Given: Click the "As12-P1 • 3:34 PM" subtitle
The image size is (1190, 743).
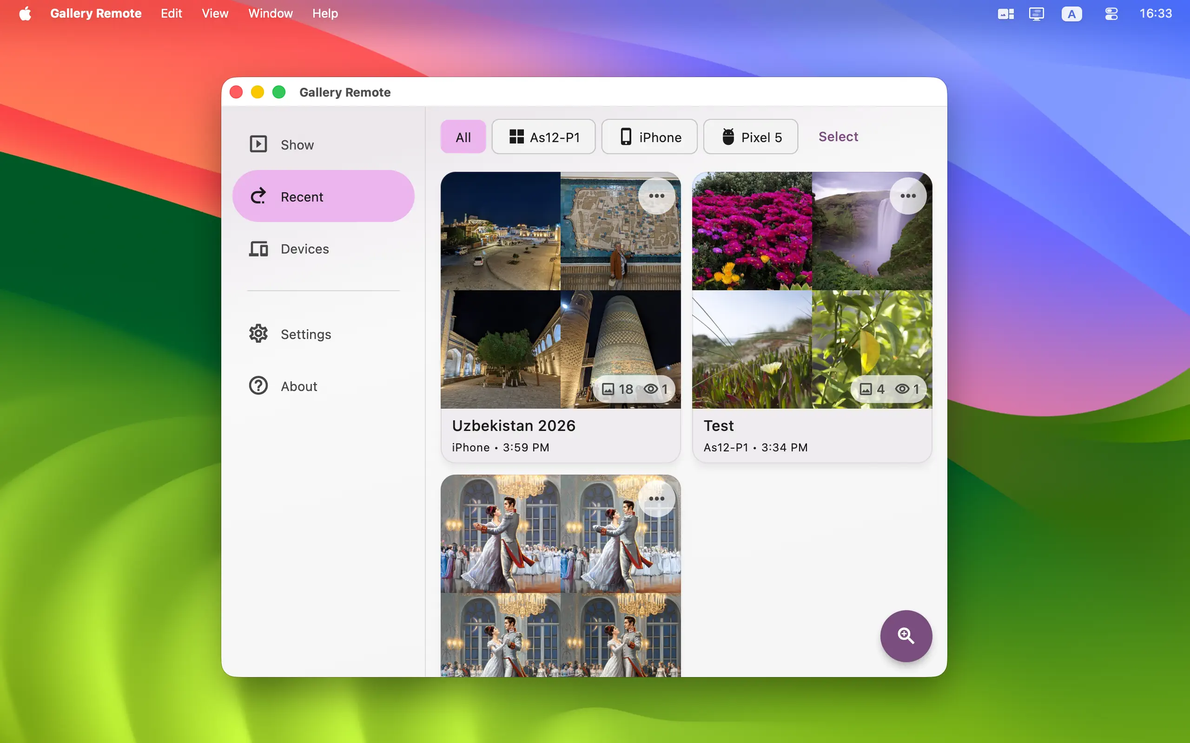Looking at the screenshot, I should click(x=755, y=447).
